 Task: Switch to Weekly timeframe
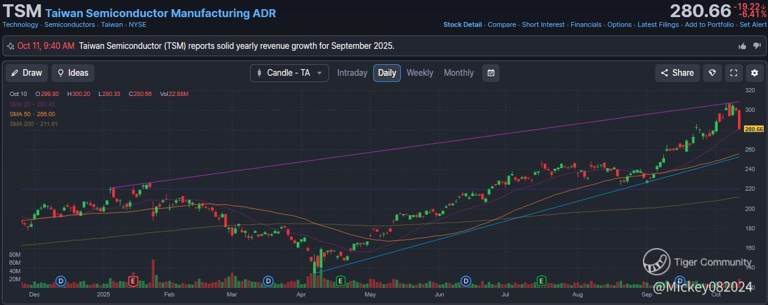coord(420,73)
